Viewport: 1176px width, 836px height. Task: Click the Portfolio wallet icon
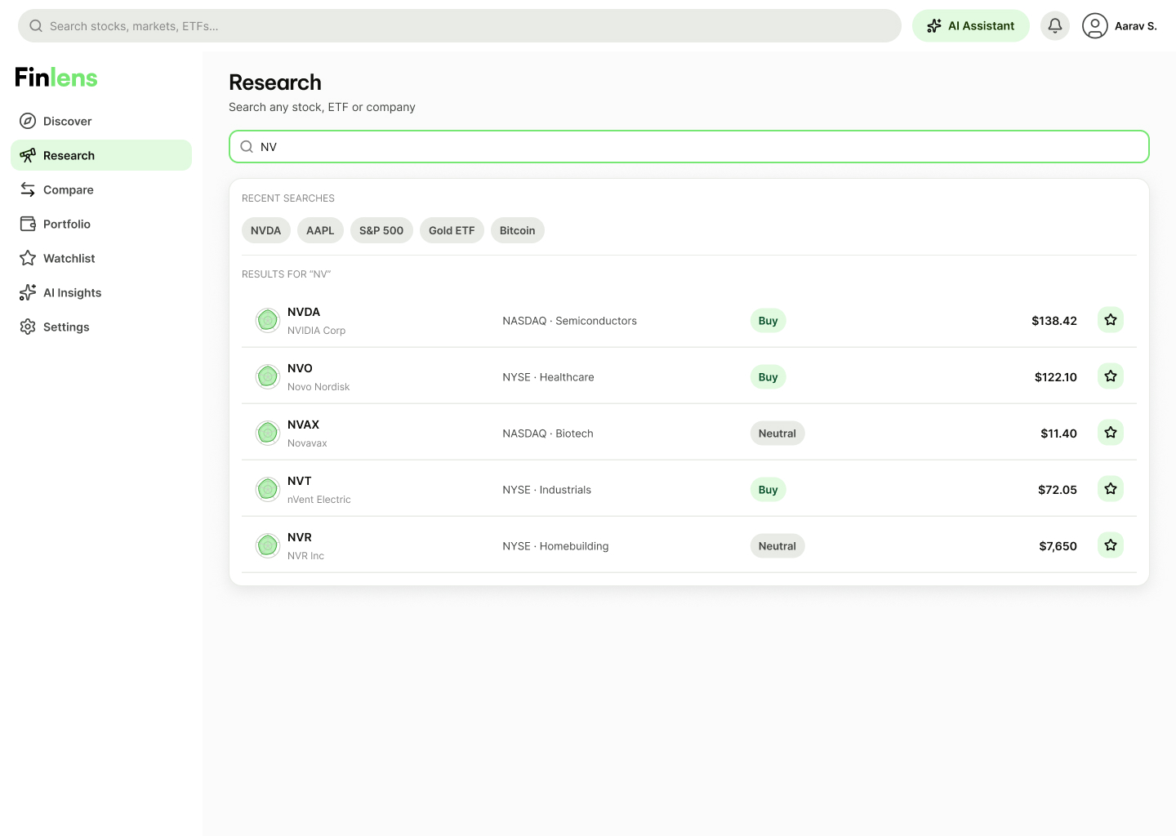[x=28, y=224]
